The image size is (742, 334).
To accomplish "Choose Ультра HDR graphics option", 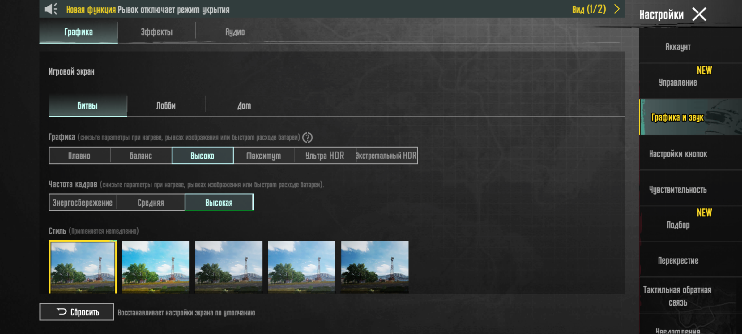I will click(x=325, y=156).
